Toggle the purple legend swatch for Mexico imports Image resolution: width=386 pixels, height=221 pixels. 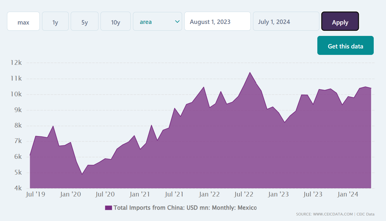coord(108,208)
